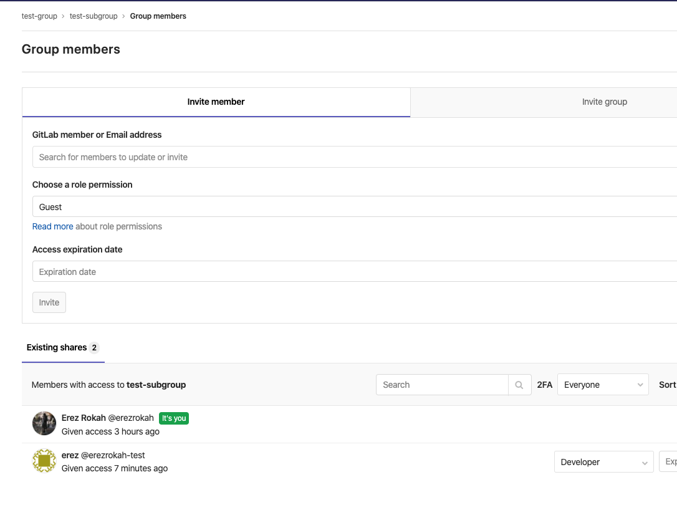Focus the members Search box

click(442, 385)
